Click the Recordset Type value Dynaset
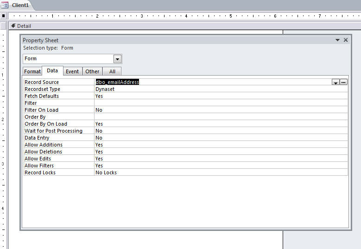The height and width of the screenshot is (249, 361). coord(221,89)
